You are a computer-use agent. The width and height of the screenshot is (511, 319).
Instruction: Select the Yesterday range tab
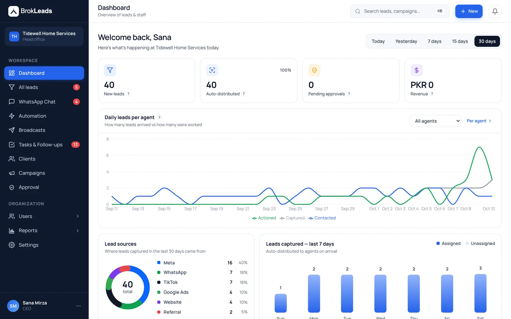pos(406,41)
